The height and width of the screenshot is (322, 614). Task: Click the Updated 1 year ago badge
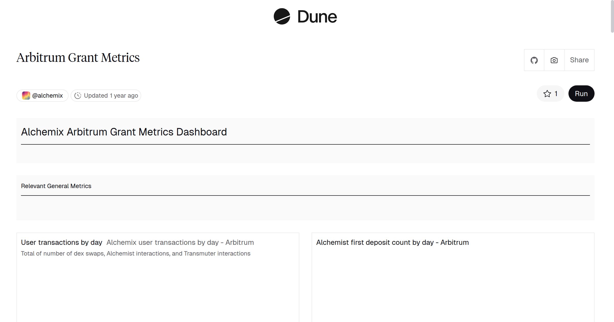tap(111, 96)
